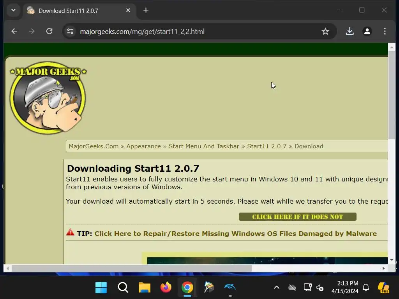This screenshot has height=299, width=399.
Task: Click the scroll up arrow on vertical scrollbar
Action: 392,47
